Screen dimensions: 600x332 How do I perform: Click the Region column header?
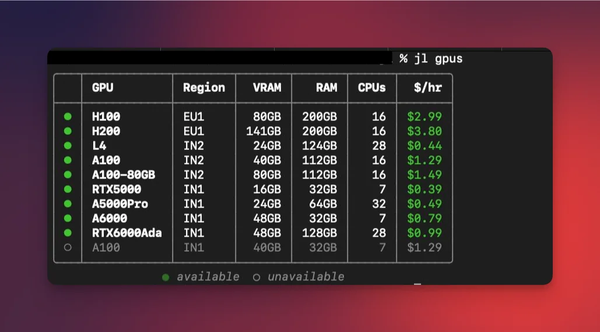204,88
